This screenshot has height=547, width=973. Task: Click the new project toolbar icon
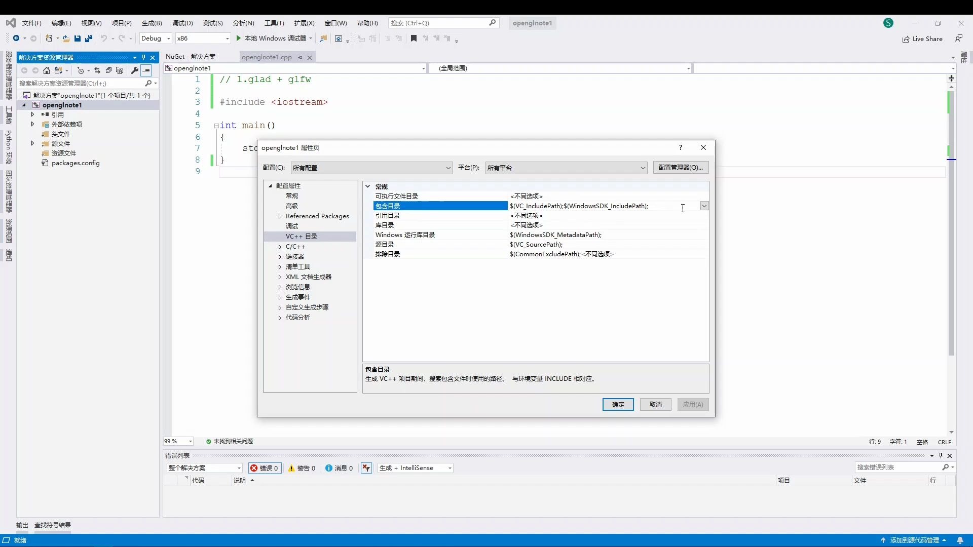[49, 38]
